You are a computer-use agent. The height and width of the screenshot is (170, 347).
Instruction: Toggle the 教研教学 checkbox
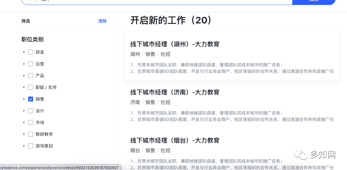pos(31,134)
